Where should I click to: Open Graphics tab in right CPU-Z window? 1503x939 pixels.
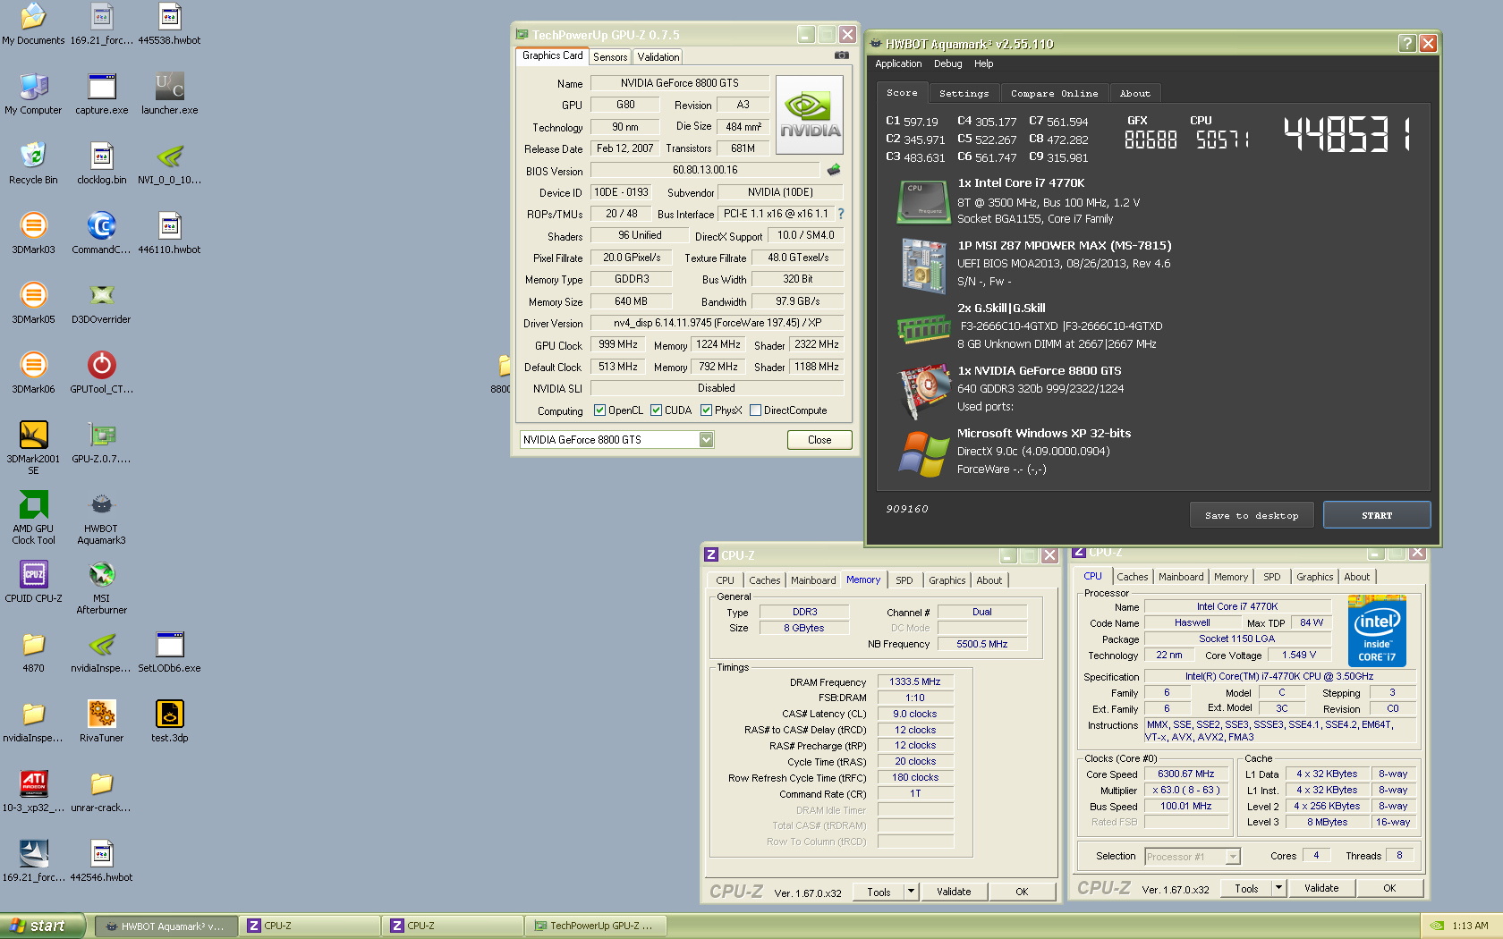tap(1314, 577)
